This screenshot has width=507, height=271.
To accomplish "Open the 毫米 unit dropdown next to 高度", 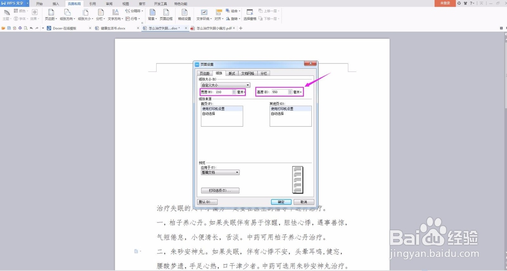I will [x=298, y=92].
